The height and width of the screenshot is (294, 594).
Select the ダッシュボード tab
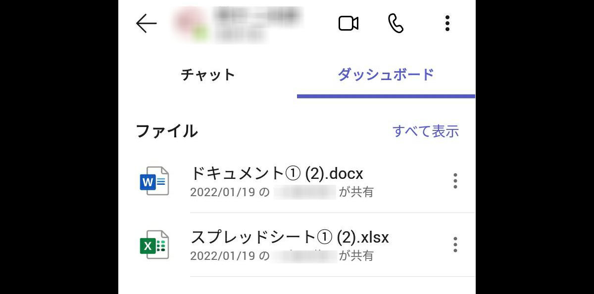(x=386, y=75)
